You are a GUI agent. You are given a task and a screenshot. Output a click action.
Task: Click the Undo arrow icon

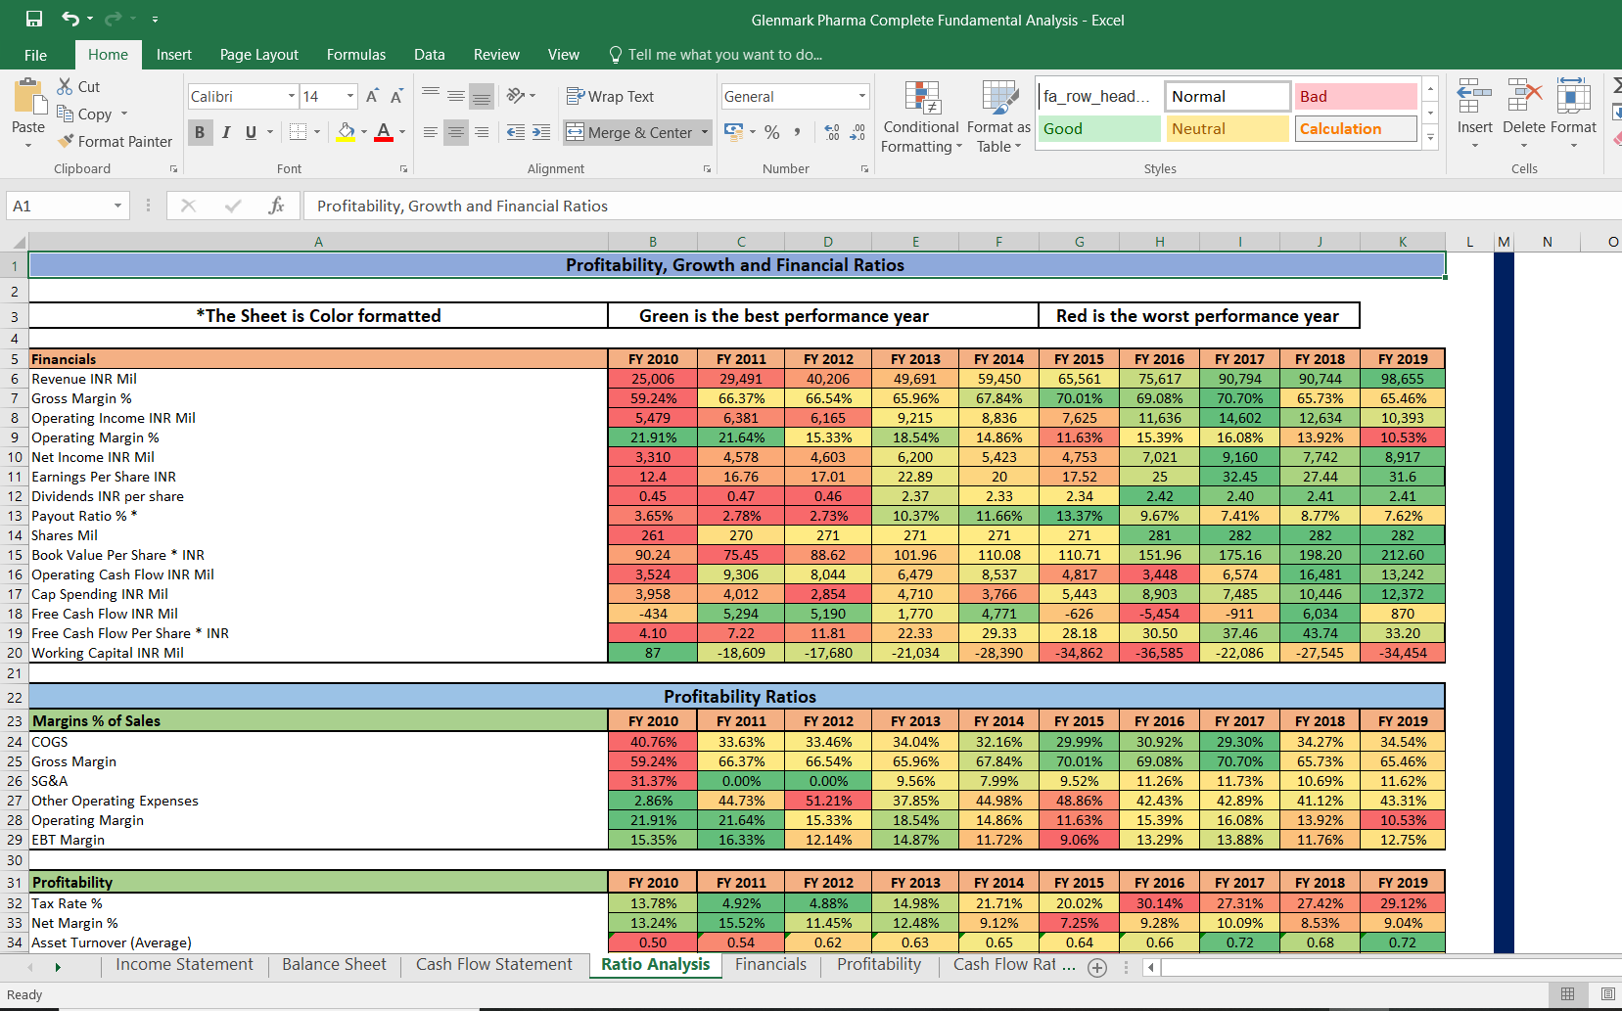pos(70,19)
